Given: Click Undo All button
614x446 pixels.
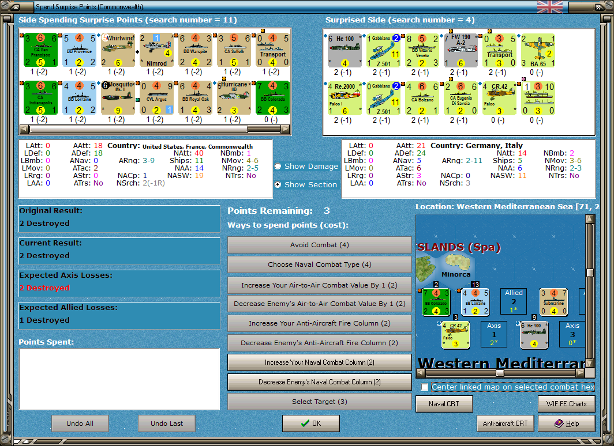Looking at the screenshot, I should coord(80,424).
